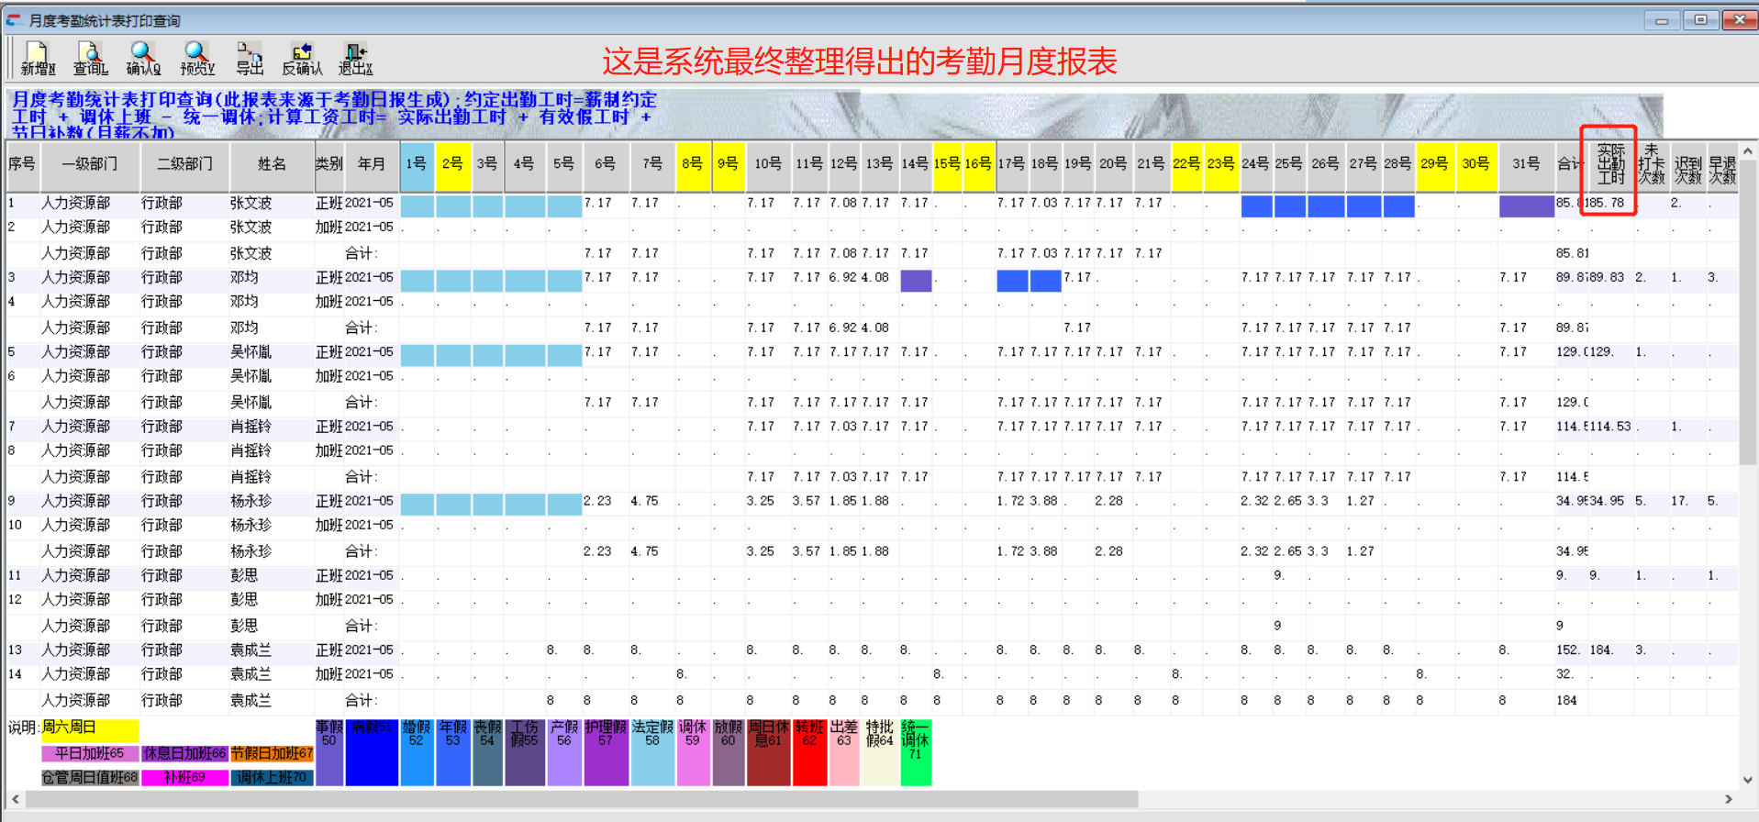Click the vertical scrollbar up arrow
Viewport: 1759px width, 822px height.
click(x=1747, y=151)
